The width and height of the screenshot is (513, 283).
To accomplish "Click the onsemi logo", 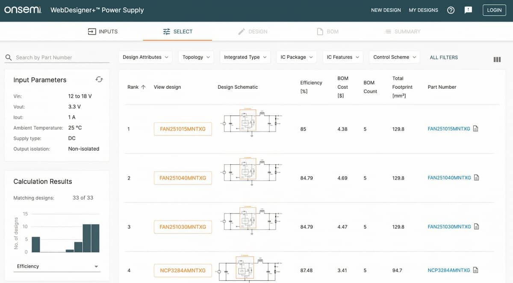I will point(23,10).
